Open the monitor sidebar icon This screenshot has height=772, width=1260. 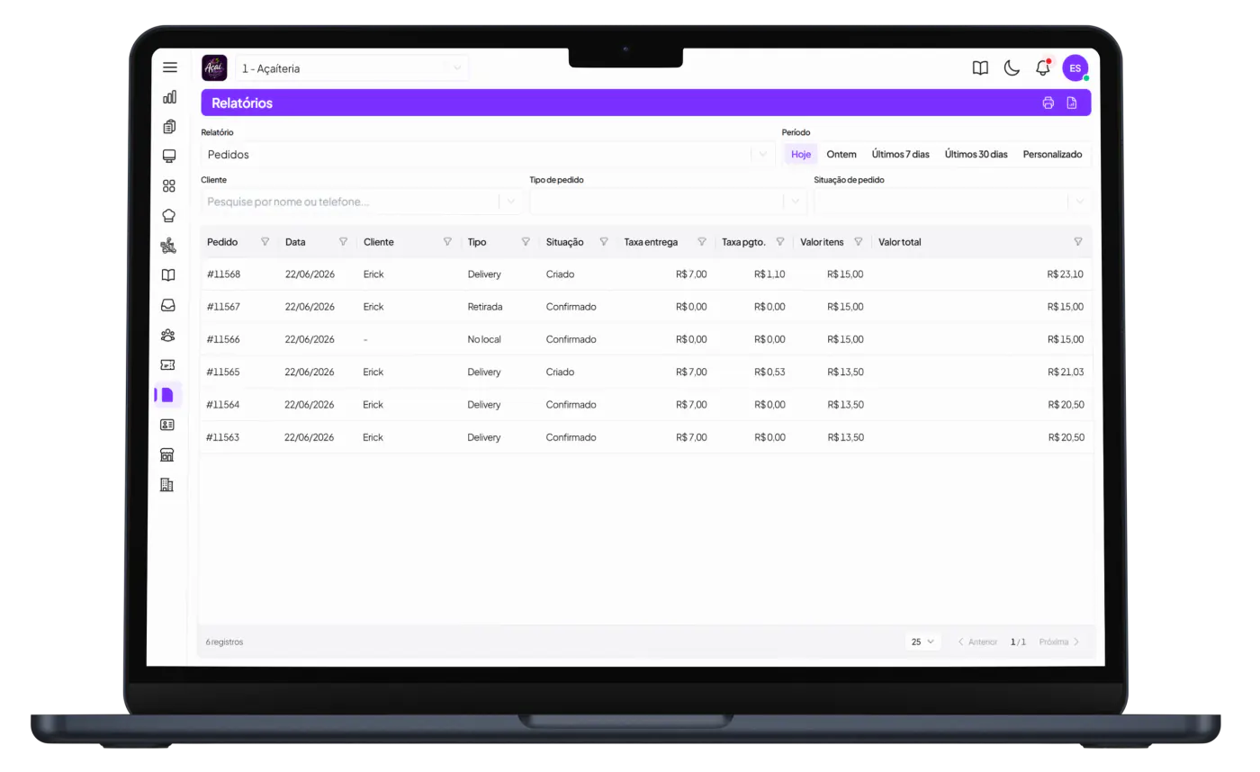point(169,157)
